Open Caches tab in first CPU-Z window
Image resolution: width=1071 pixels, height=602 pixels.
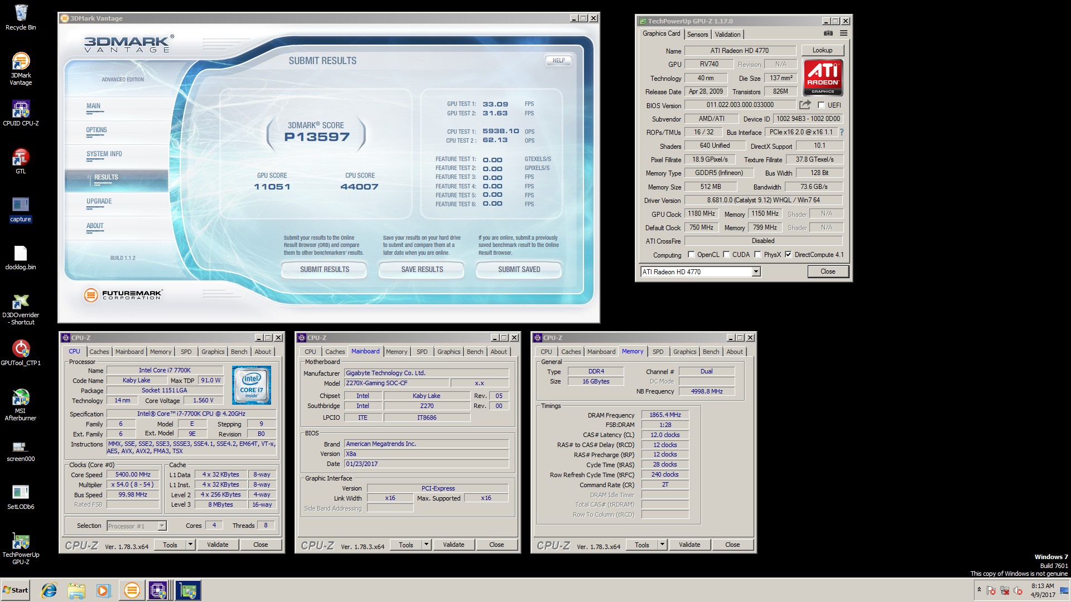click(99, 352)
